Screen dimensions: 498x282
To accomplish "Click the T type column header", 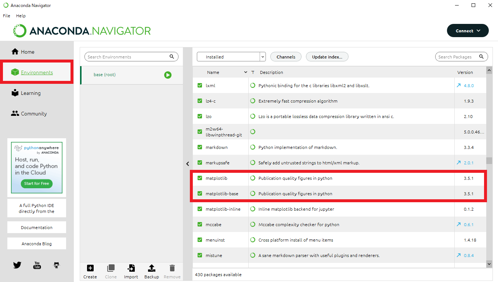I will tap(253, 72).
